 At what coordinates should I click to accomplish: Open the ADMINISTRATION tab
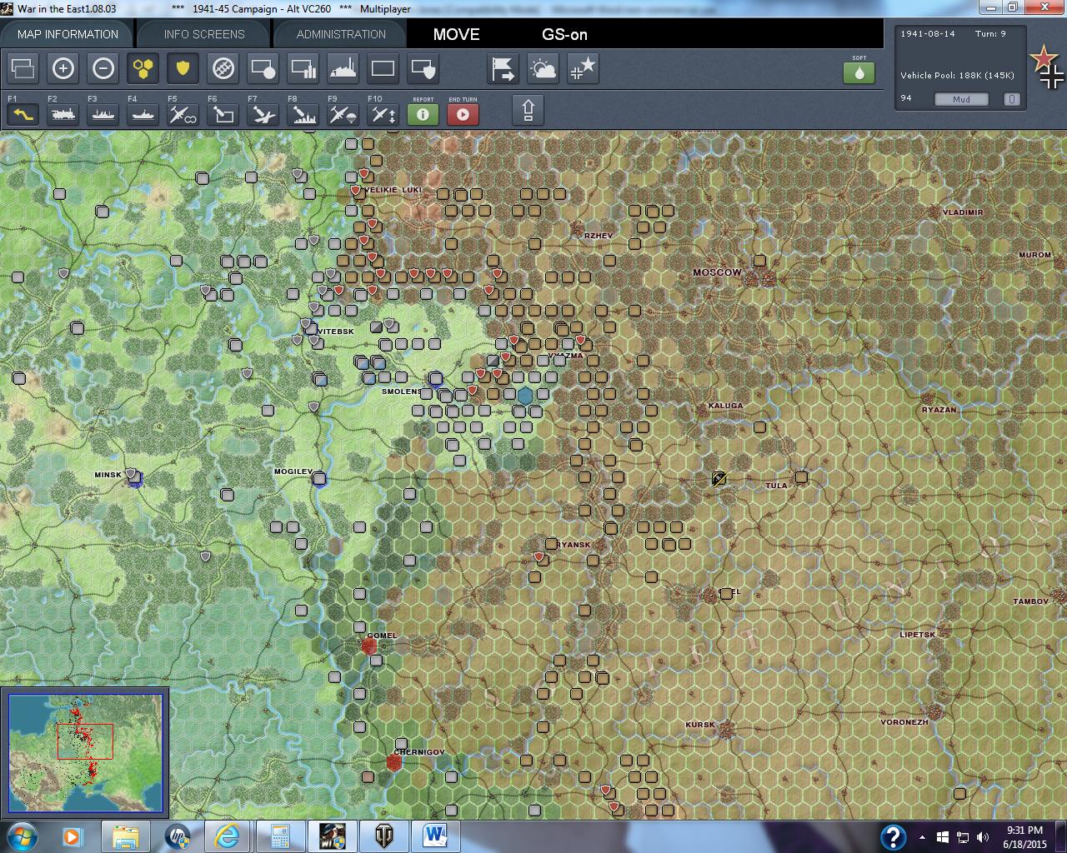(x=341, y=34)
